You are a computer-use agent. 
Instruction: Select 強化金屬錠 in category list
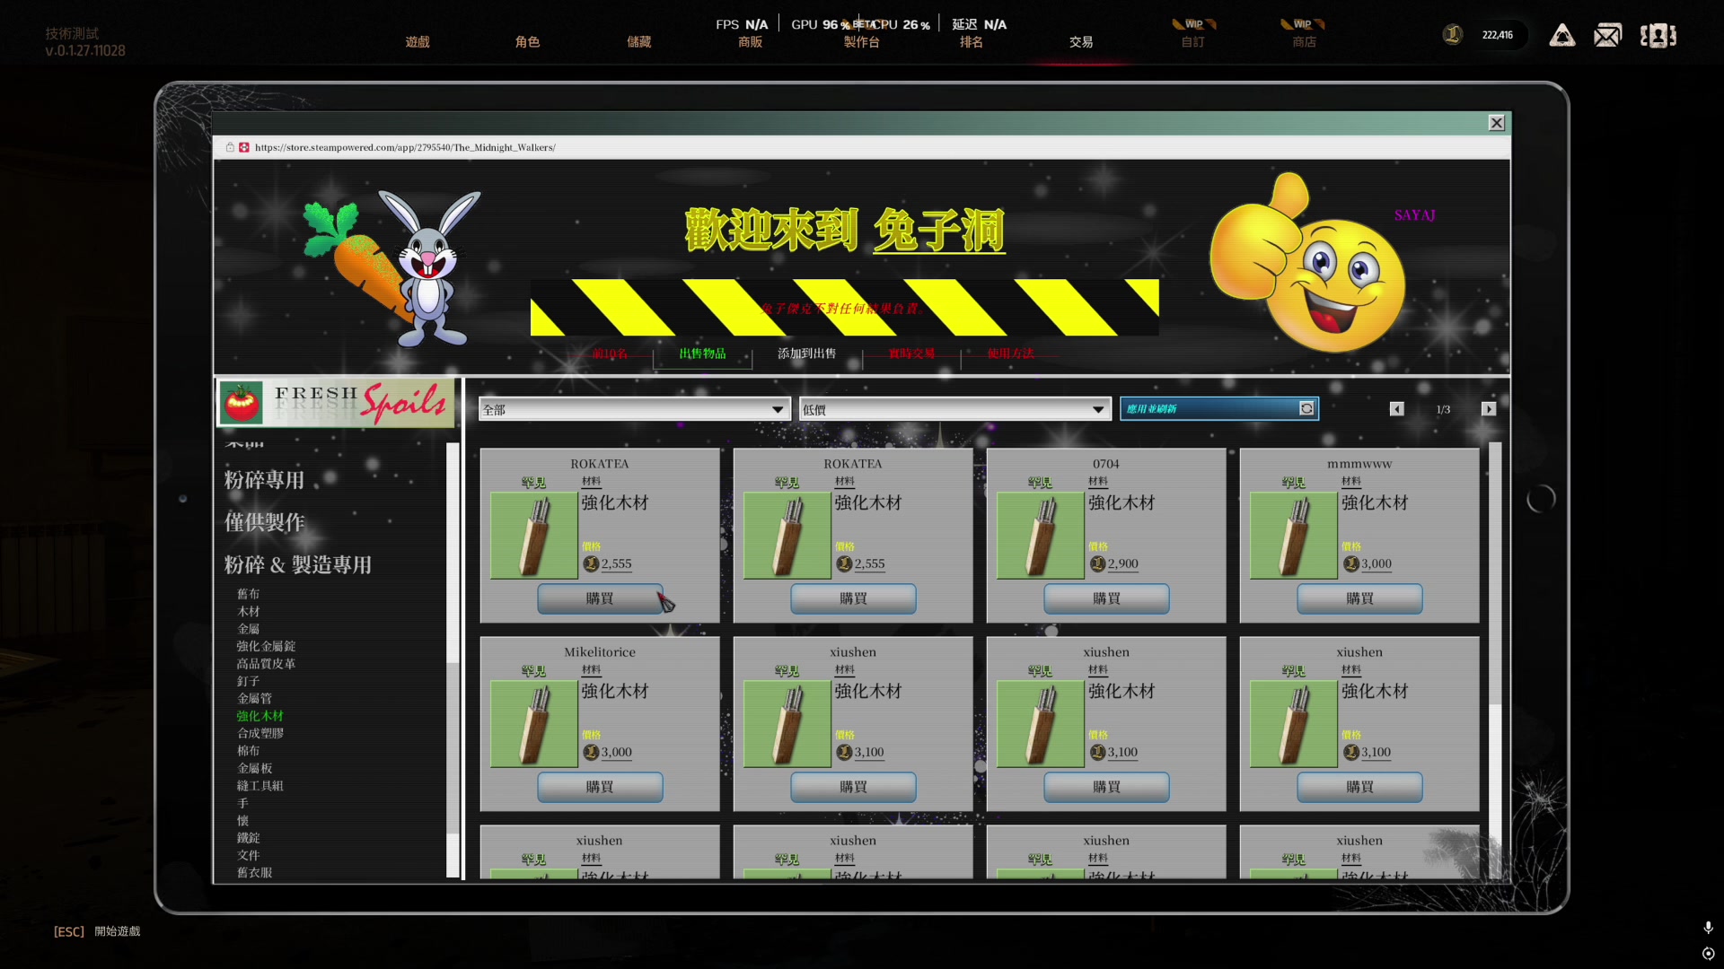click(x=266, y=646)
